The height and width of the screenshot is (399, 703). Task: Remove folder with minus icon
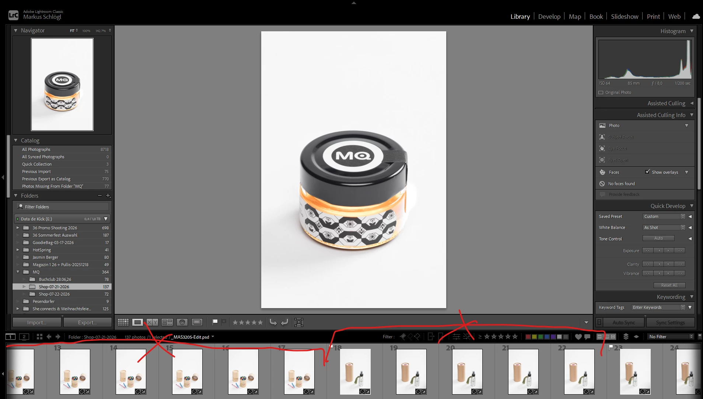tap(99, 196)
